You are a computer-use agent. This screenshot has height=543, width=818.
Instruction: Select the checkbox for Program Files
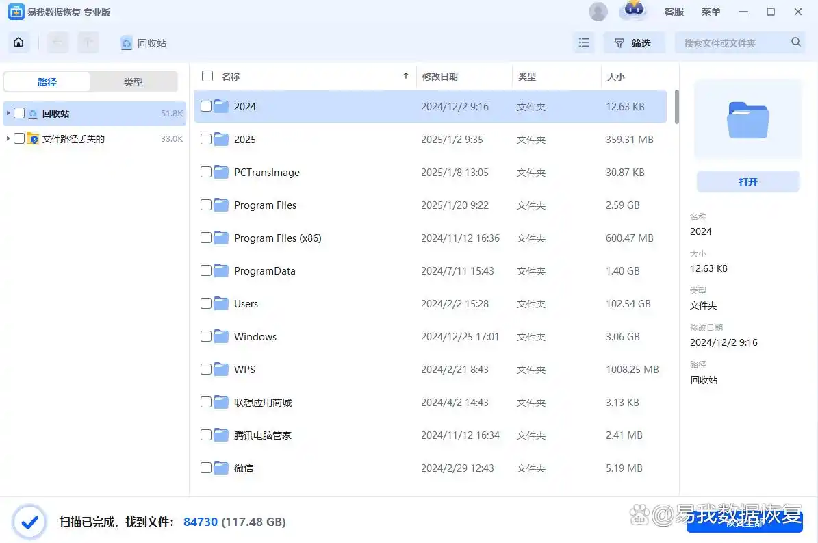click(207, 205)
